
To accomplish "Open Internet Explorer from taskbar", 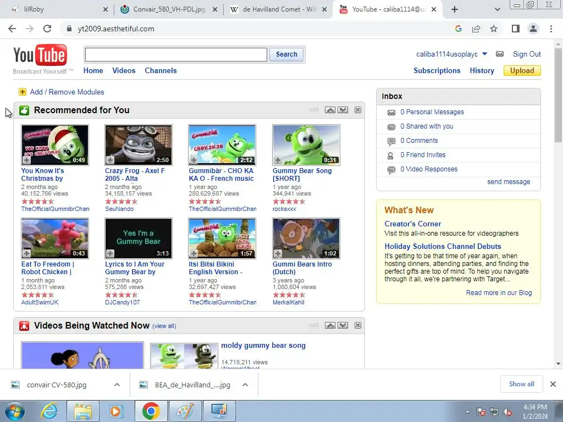I will click(49, 411).
